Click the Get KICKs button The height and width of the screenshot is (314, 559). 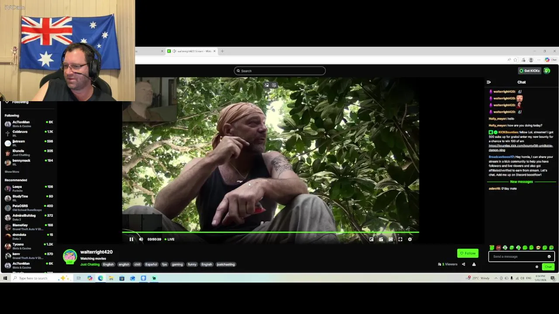tap(530, 71)
